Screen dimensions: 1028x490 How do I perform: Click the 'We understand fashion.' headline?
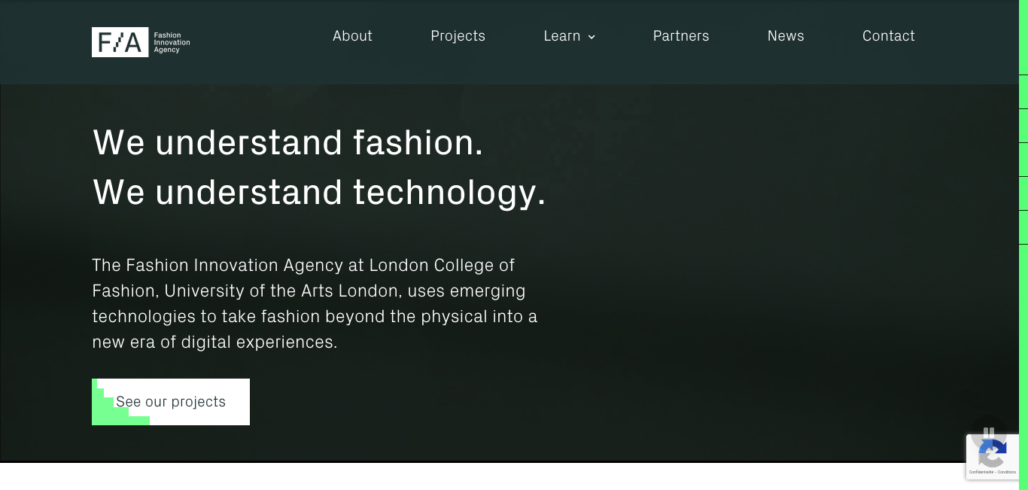[x=288, y=142]
